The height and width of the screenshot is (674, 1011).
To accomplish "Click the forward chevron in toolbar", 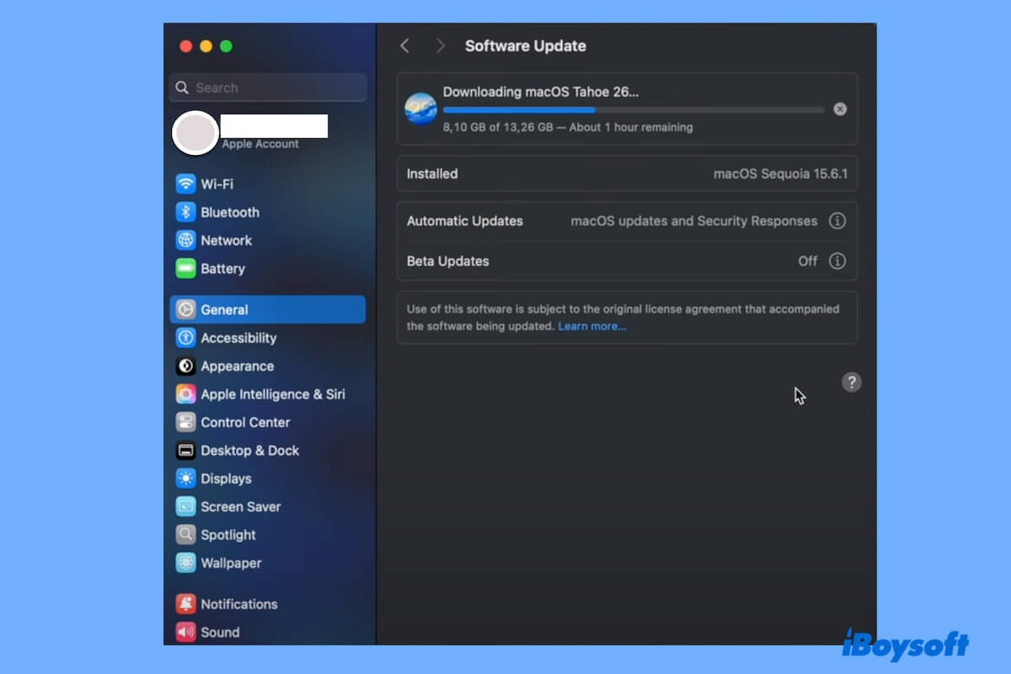I will [x=440, y=46].
